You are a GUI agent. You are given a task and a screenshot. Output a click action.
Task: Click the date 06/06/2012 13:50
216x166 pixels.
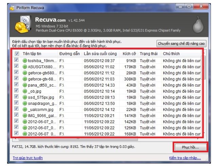[99, 104]
